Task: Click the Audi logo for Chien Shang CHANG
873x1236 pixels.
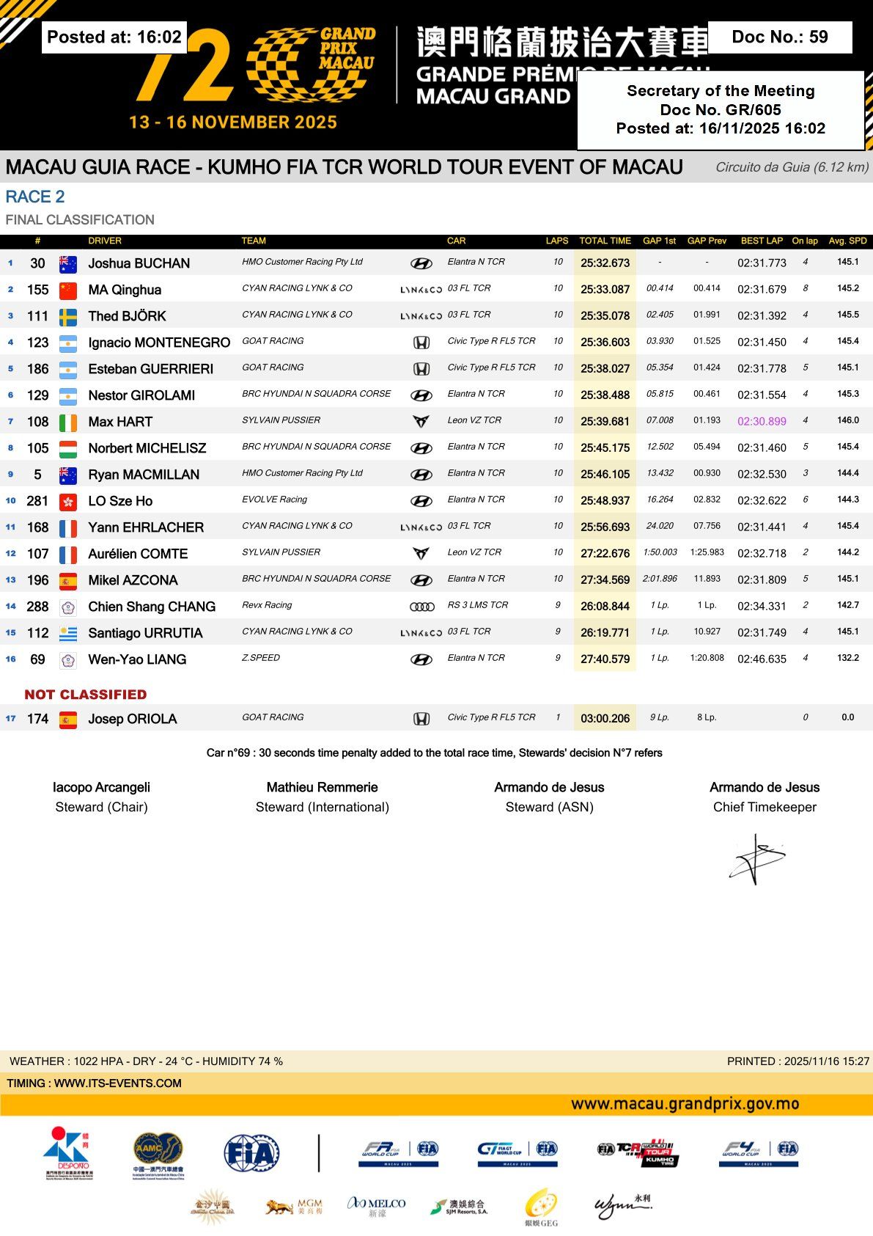Action: point(421,607)
